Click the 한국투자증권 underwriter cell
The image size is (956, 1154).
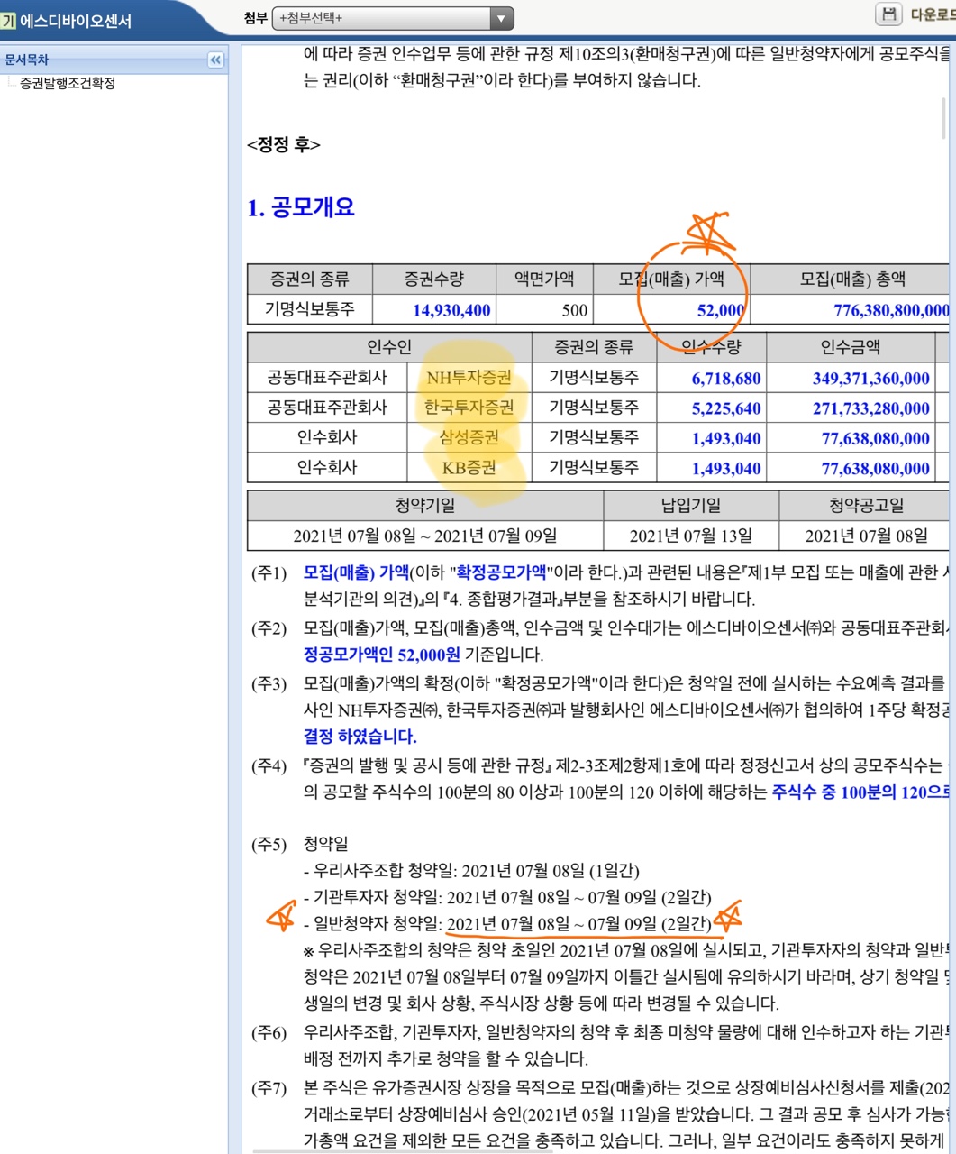pyautogui.click(x=469, y=408)
